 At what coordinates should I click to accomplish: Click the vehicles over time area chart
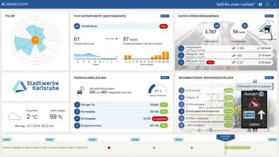pyautogui.click(x=96, y=56)
